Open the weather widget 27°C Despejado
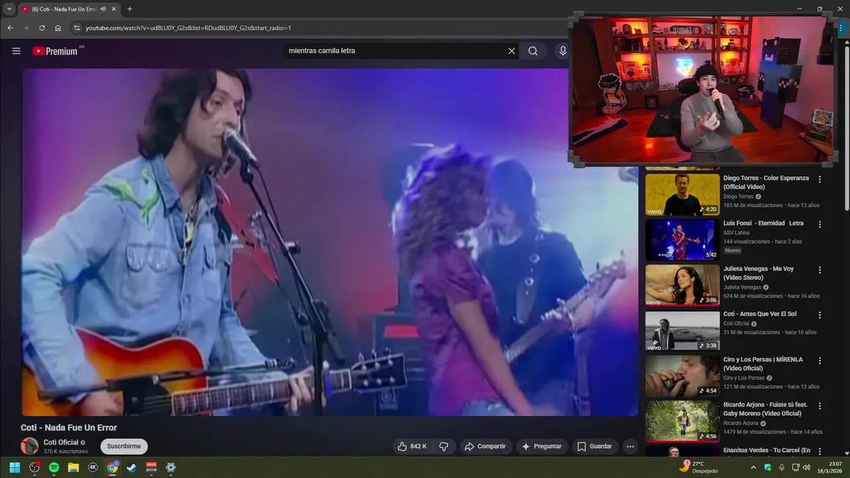 pyautogui.click(x=699, y=467)
